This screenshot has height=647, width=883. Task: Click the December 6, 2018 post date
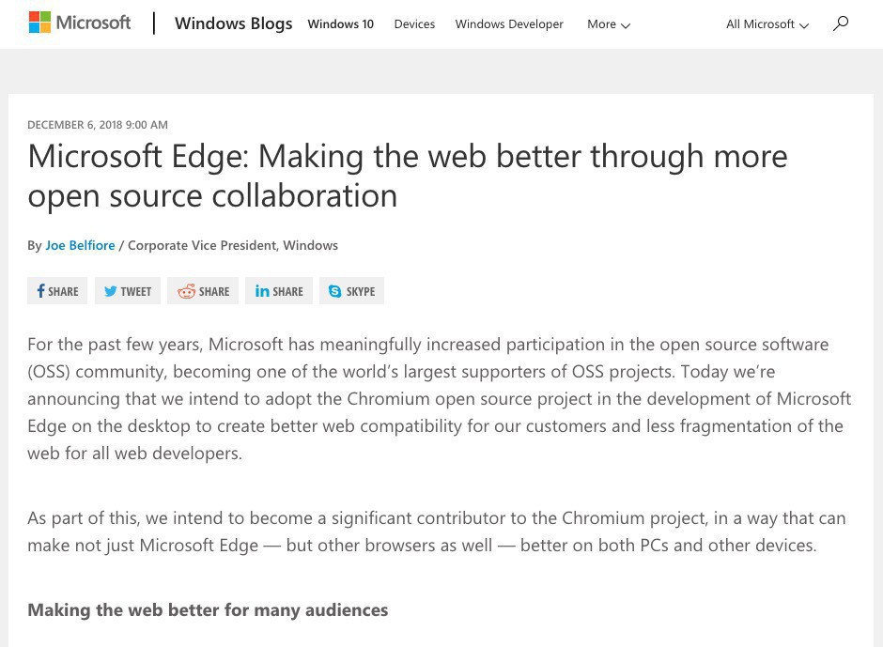pyautogui.click(x=98, y=125)
